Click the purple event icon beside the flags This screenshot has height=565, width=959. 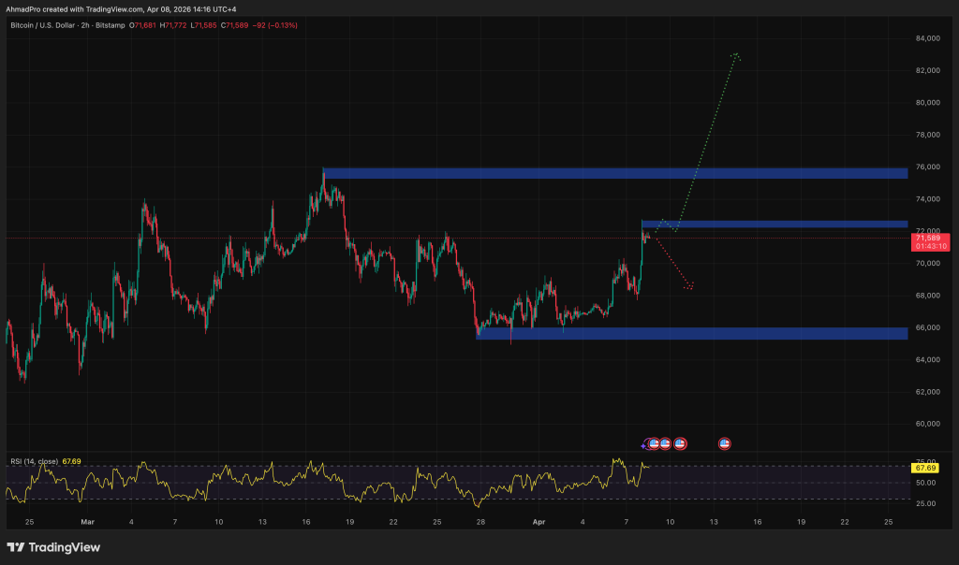tap(644, 443)
